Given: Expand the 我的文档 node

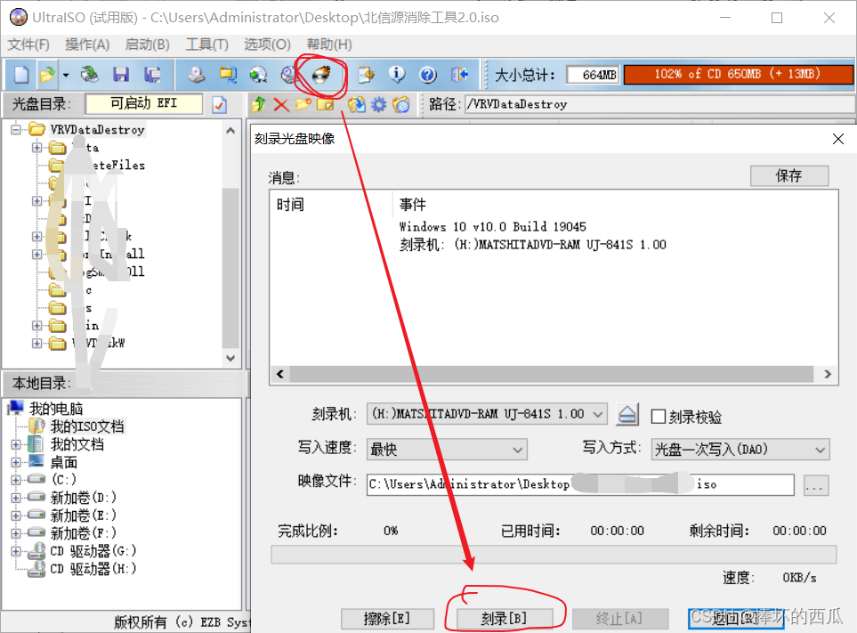Looking at the screenshot, I should point(16,444).
